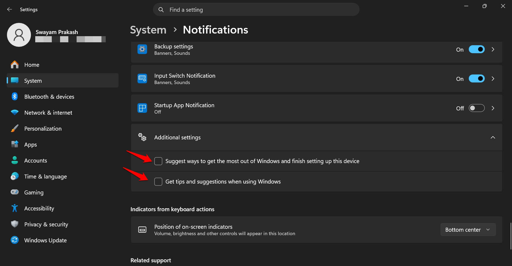This screenshot has height=266, width=512.
Task: Open Backup settings details chevron
Action: coord(493,49)
